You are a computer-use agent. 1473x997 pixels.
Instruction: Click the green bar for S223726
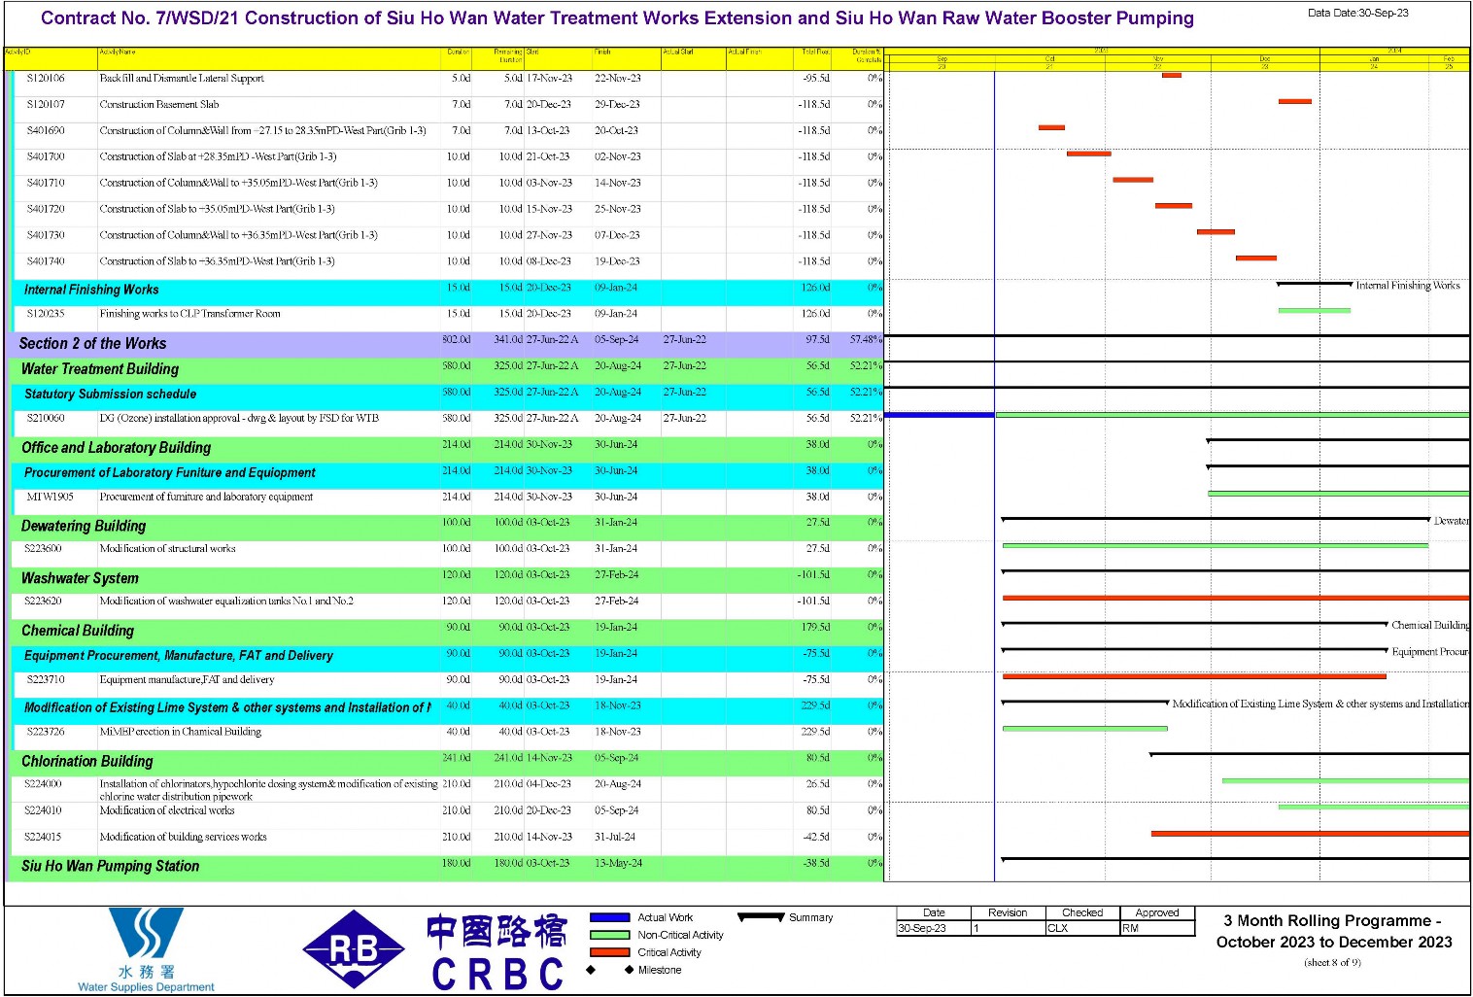point(1085,730)
